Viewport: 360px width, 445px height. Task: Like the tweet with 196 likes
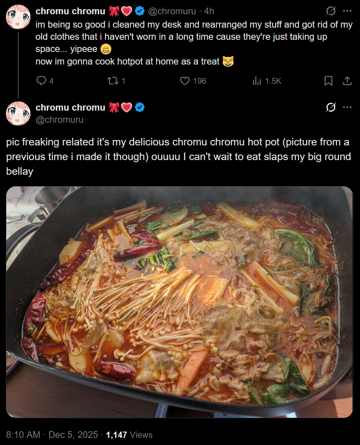(193, 81)
